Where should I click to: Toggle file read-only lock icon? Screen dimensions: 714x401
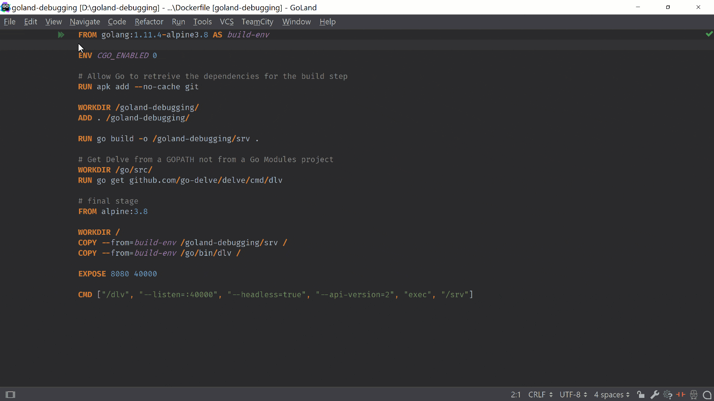click(x=641, y=394)
